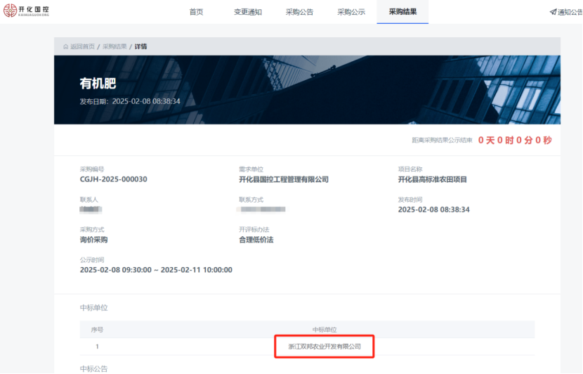Open the 通知公告 link at top right
This screenshot has width=583, height=374.
[570, 12]
